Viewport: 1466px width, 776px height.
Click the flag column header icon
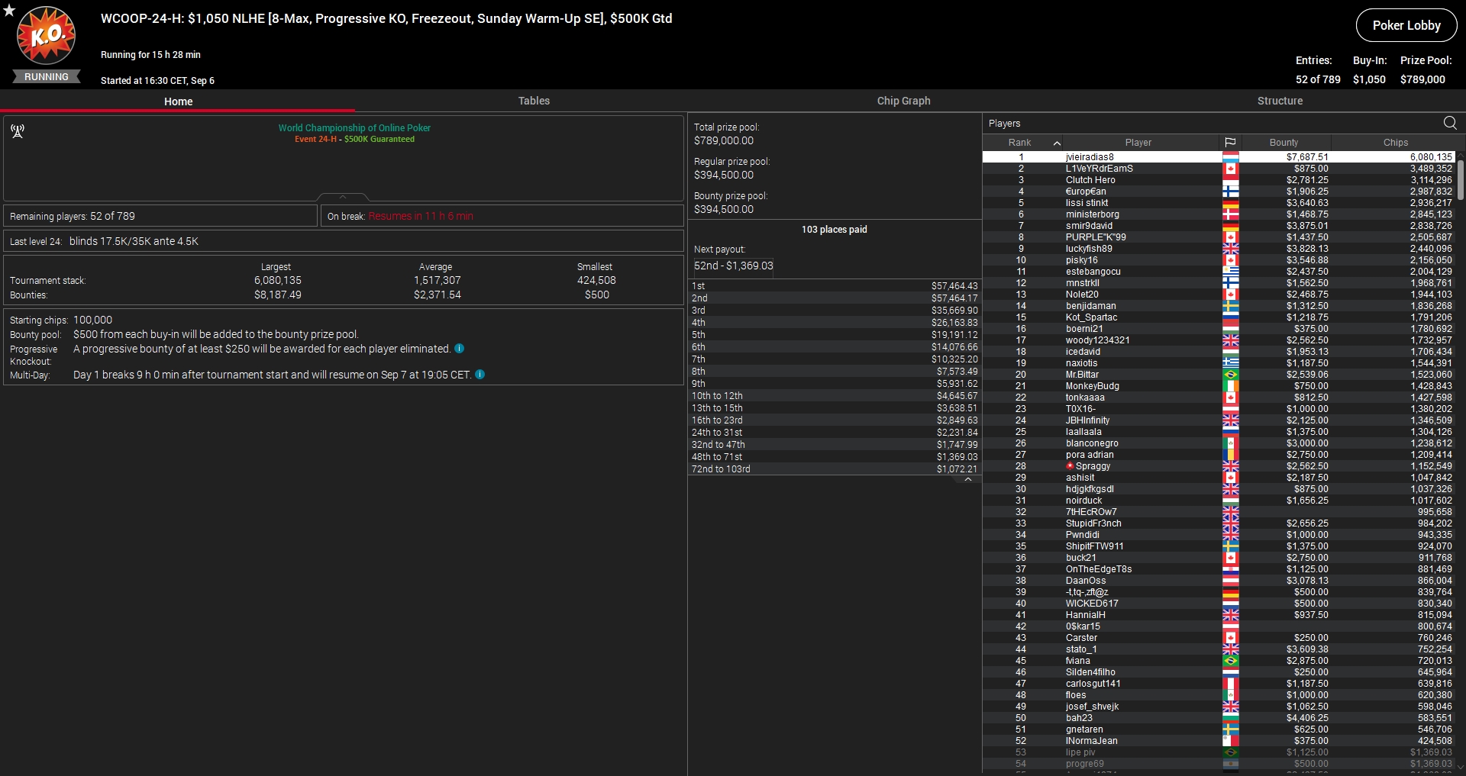point(1230,143)
